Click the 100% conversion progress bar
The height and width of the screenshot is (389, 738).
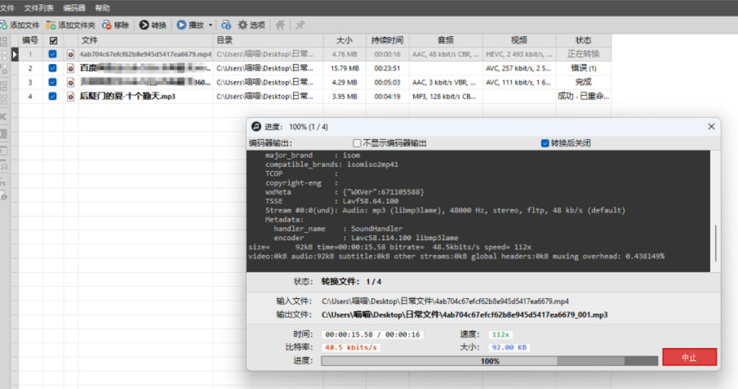pos(489,361)
